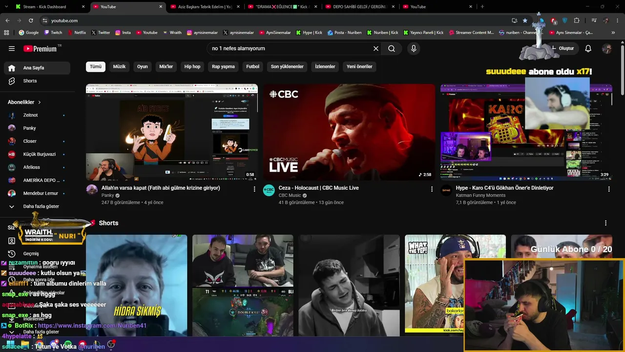
Task: Open the YouTube guide hamburger menu
Action: pyautogui.click(x=12, y=48)
